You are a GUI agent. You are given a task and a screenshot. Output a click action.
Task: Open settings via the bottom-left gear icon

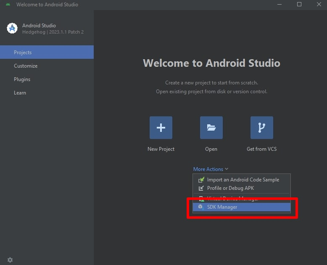[x=10, y=260]
